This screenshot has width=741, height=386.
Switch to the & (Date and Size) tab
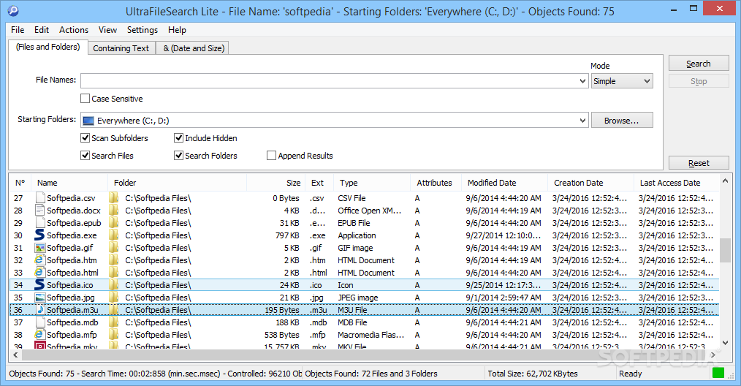[x=194, y=48]
